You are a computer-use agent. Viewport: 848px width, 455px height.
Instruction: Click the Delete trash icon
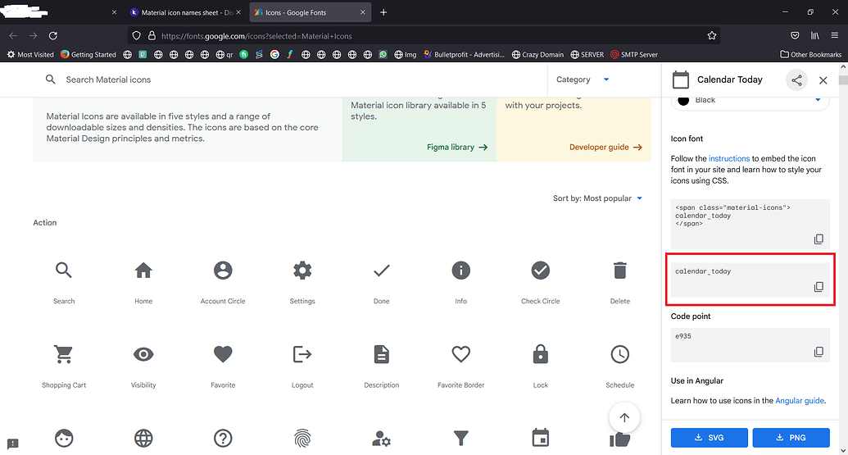[x=619, y=271]
